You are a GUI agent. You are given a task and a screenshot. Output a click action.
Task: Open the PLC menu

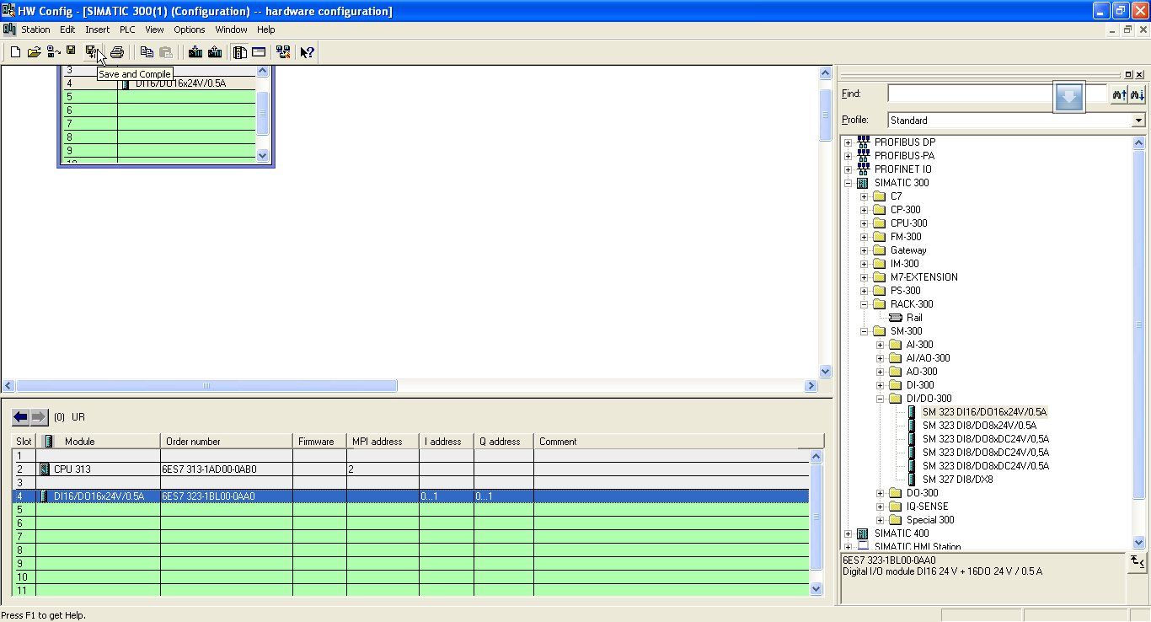(127, 29)
